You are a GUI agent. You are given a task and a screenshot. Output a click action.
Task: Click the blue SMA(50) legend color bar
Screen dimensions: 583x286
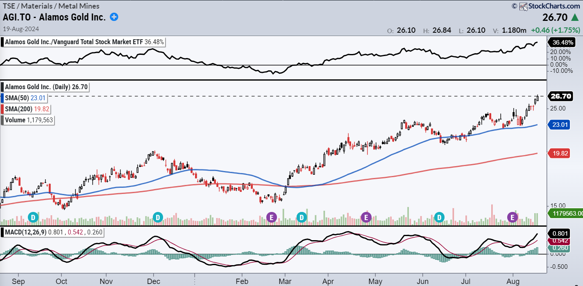2,98
